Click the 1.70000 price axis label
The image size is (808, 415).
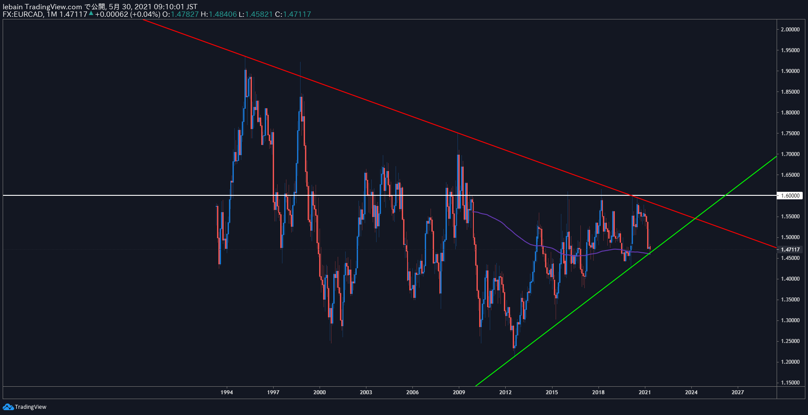790,154
